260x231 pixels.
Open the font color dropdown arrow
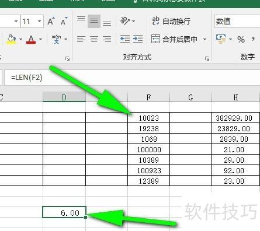(40, 39)
